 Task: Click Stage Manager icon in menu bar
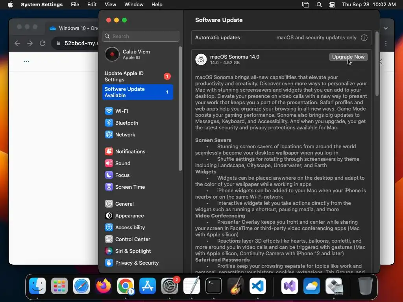click(305, 5)
